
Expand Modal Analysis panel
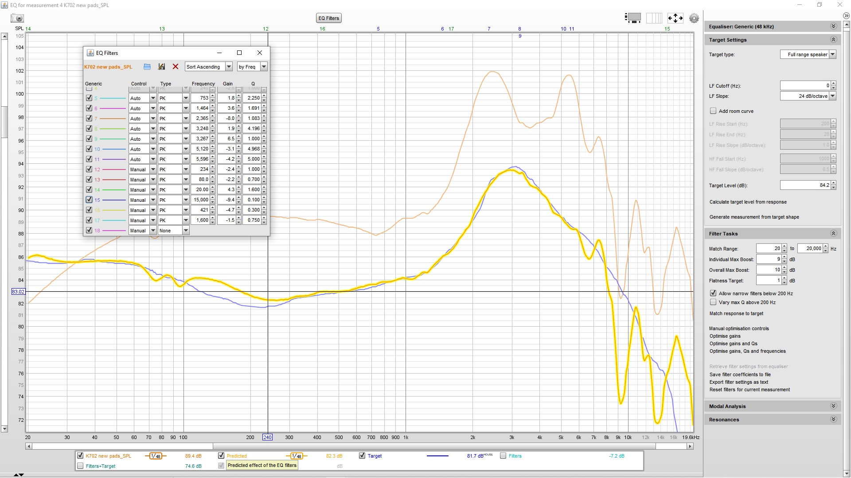click(x=833, y=406)
